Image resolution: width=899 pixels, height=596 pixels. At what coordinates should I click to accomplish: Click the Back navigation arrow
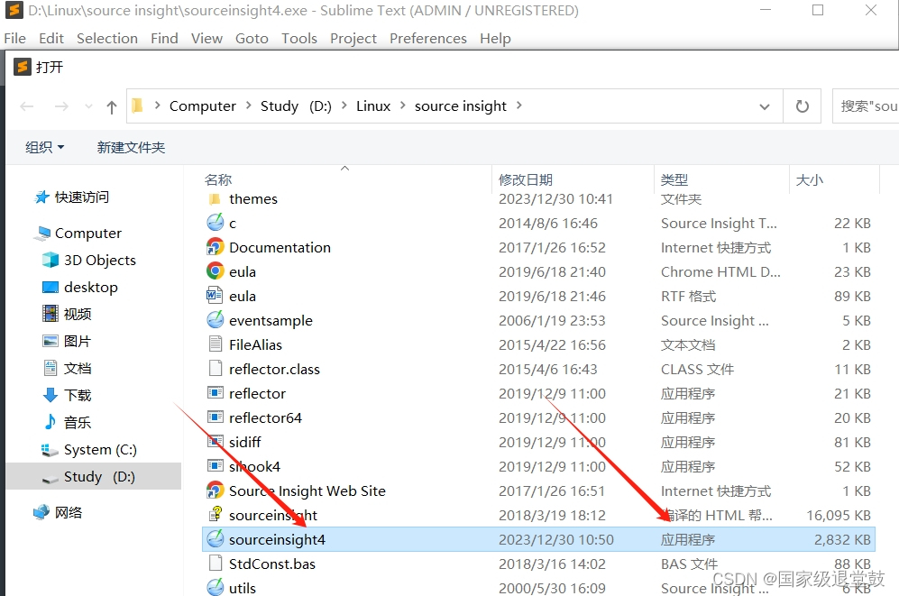pyautogui.click(x=27, y=106)
